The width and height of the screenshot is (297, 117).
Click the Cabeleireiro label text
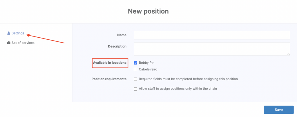[x=148, y=70]
